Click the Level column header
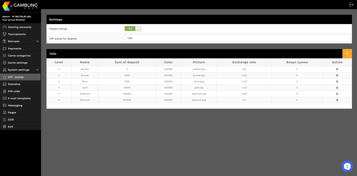 (x=59, y=62)
